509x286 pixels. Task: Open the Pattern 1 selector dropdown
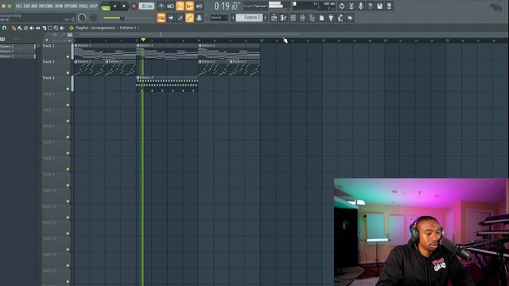pyautogui.click(x=249, y=17)
